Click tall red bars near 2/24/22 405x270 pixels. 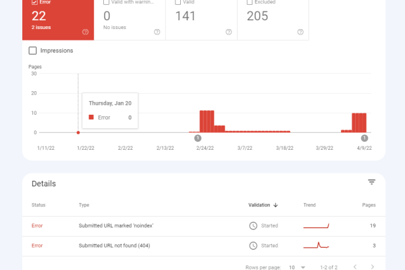(207, 122)
